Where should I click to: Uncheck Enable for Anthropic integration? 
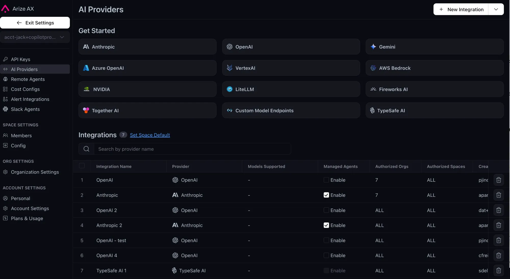tap(326, 195)
